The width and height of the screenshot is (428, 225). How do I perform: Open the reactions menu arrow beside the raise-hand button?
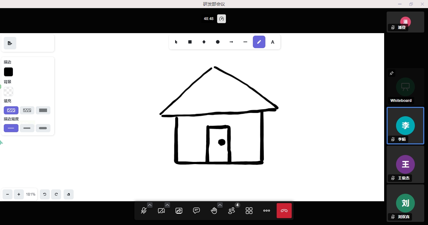click(220, 205)
